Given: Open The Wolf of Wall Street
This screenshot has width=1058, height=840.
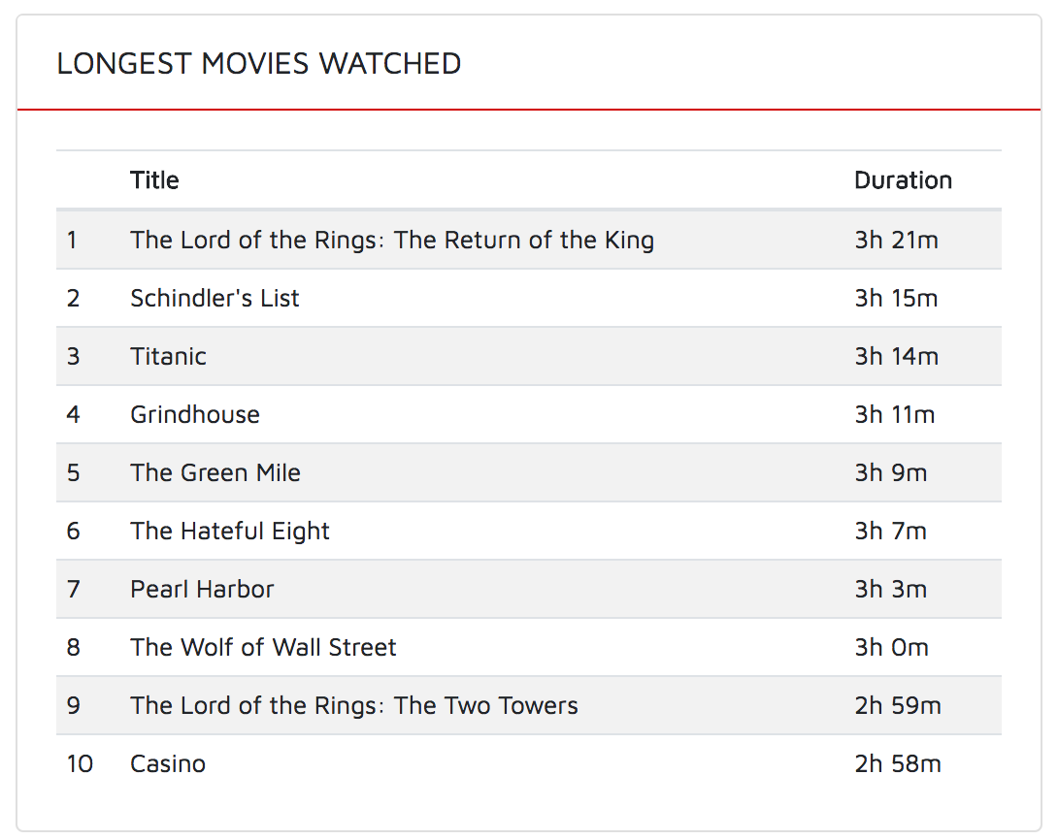Looking at the screenshot, I should 263,647.
